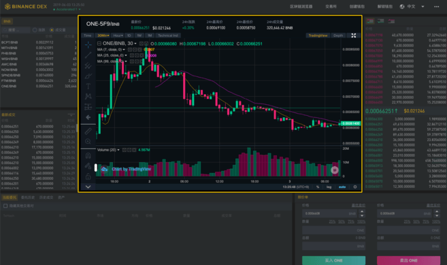Select the Time chart tab

pos(88,35)
